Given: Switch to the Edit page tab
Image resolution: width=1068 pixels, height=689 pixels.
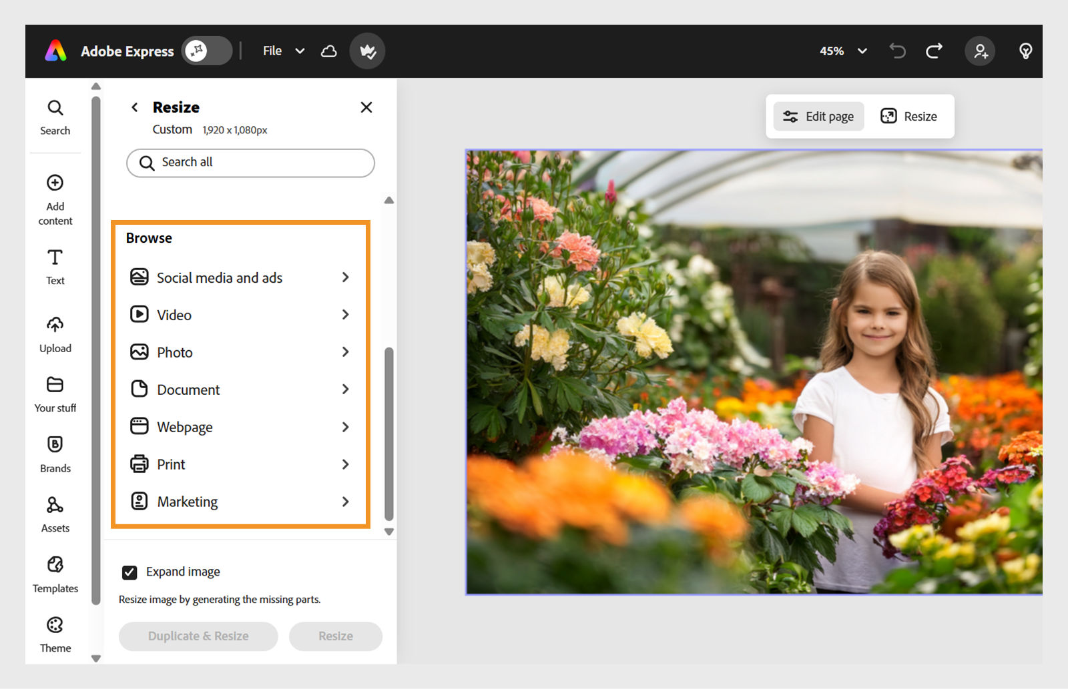Looking at the screenshot, I should [818, 116].
